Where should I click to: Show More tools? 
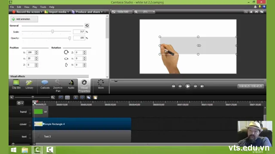(101, 84)
